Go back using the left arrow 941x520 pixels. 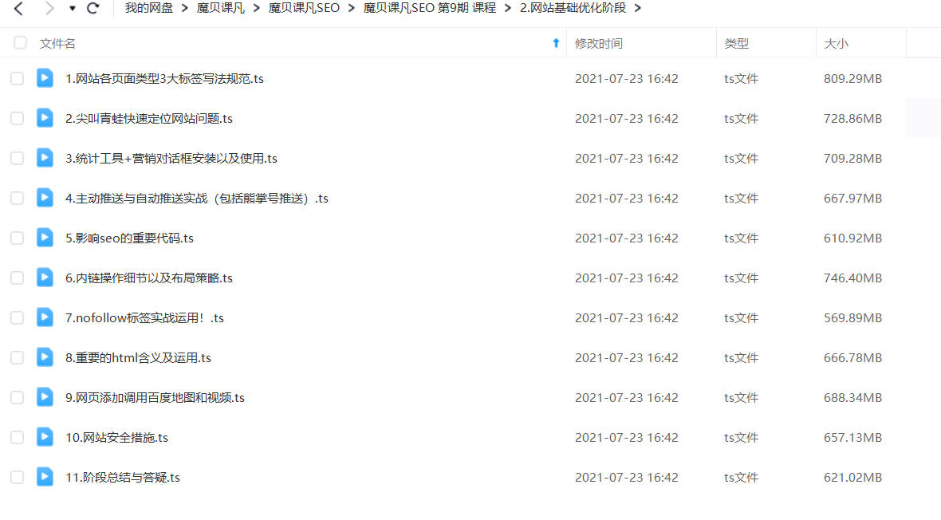(x=18, y=9)
